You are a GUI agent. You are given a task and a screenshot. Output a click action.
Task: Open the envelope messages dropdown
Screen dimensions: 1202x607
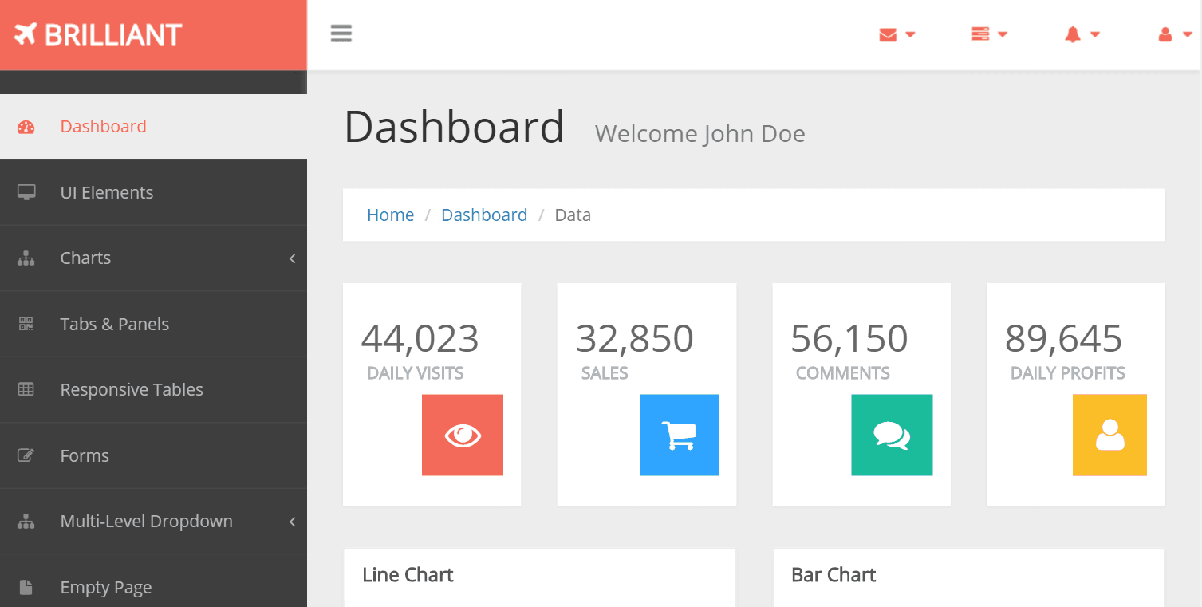pyautogui.click(x=897, y=34)
